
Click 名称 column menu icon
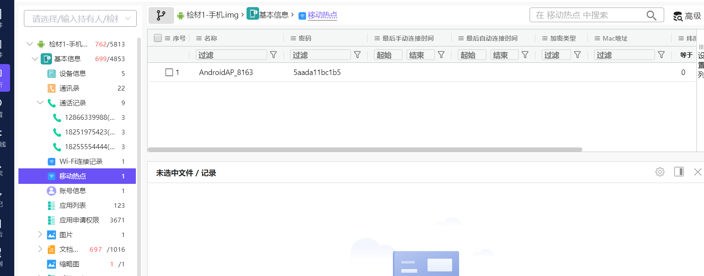199,38
